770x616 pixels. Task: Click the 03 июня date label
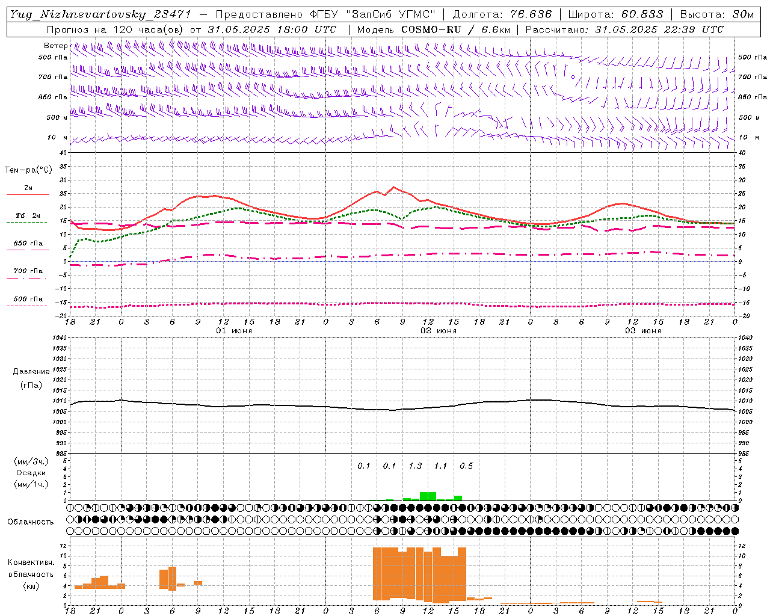click(x=643, y=331)
